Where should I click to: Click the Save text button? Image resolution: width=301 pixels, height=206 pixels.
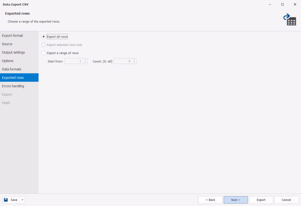tap(14, 200)
